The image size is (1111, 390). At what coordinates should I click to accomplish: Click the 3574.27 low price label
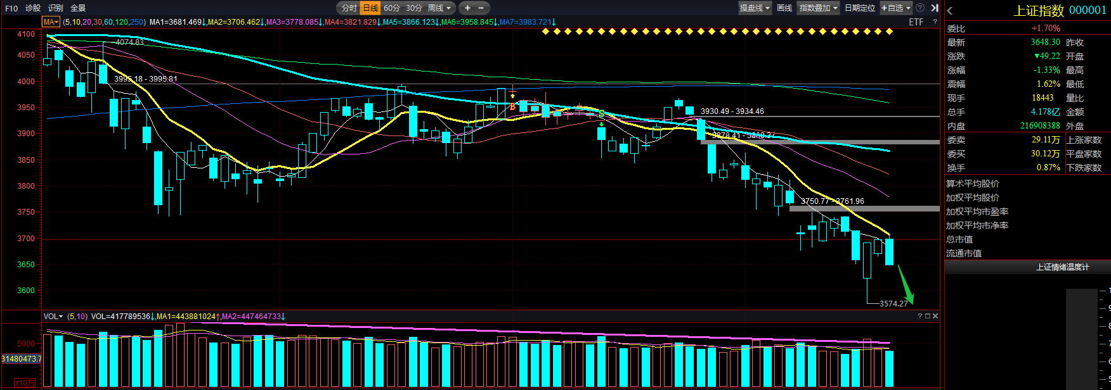(x=893, y=304)
